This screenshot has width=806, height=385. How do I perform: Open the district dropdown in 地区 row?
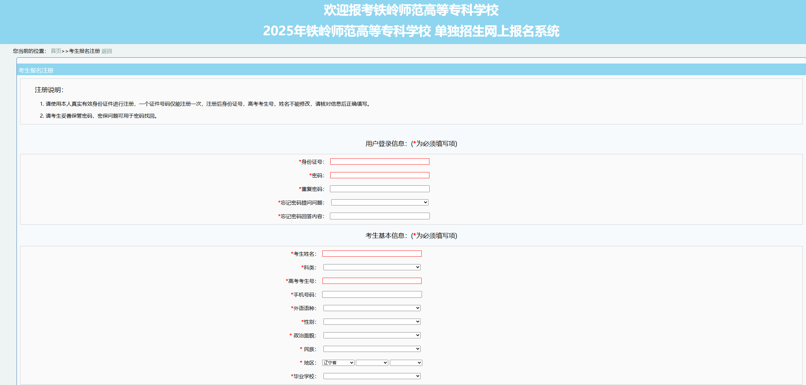[406, 363]
